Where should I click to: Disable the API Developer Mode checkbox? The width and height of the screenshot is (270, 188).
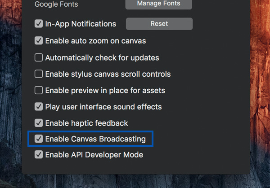tap(39, 155)
